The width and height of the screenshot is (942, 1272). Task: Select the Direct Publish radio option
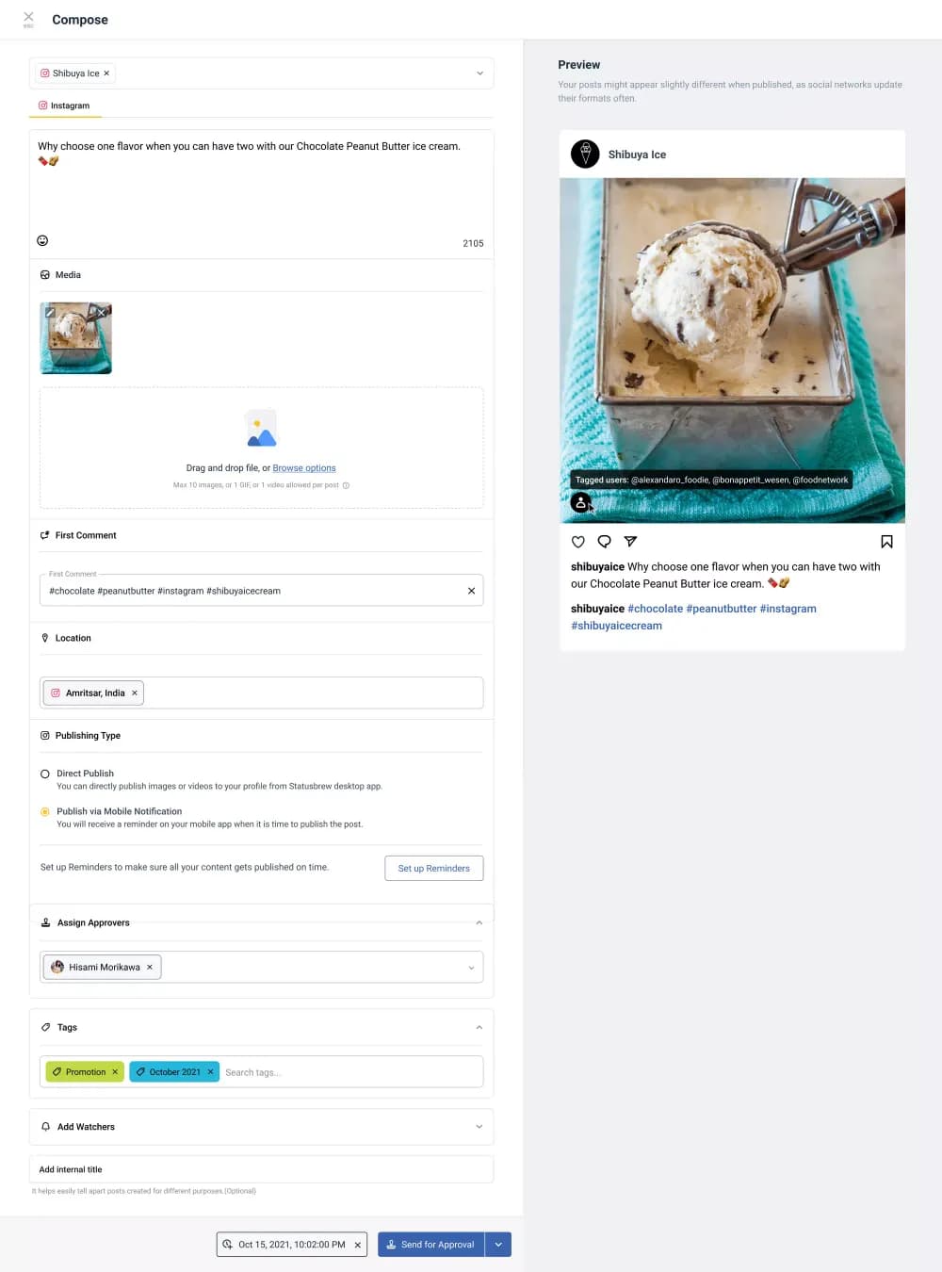45,774
